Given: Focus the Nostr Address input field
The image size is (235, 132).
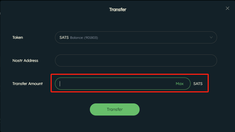Looking at the screenshot, I should (x=136, y=61).
